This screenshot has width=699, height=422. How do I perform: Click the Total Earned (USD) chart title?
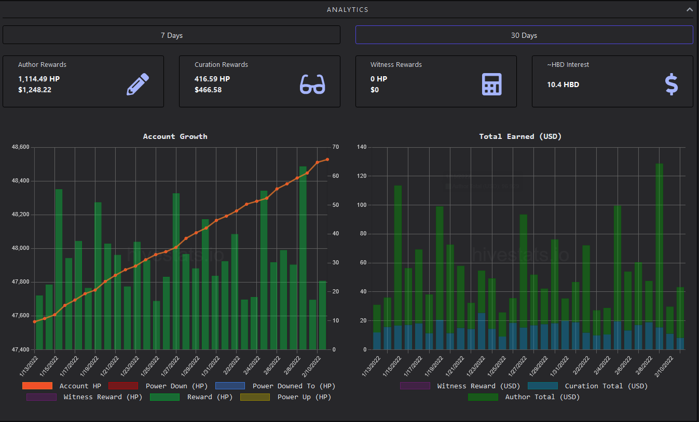(x=520, y=136)
